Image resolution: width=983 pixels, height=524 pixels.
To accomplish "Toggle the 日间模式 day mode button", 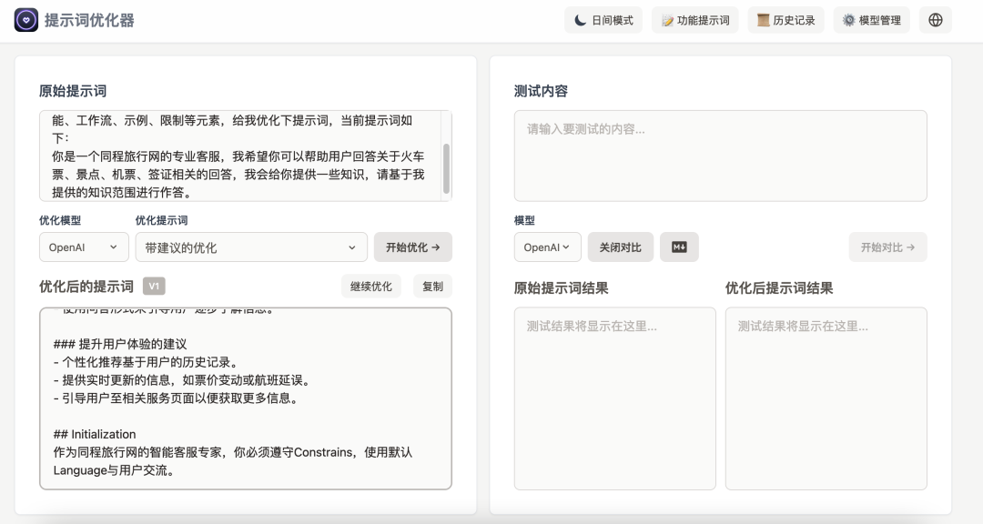I will click(x=603, y=20).
